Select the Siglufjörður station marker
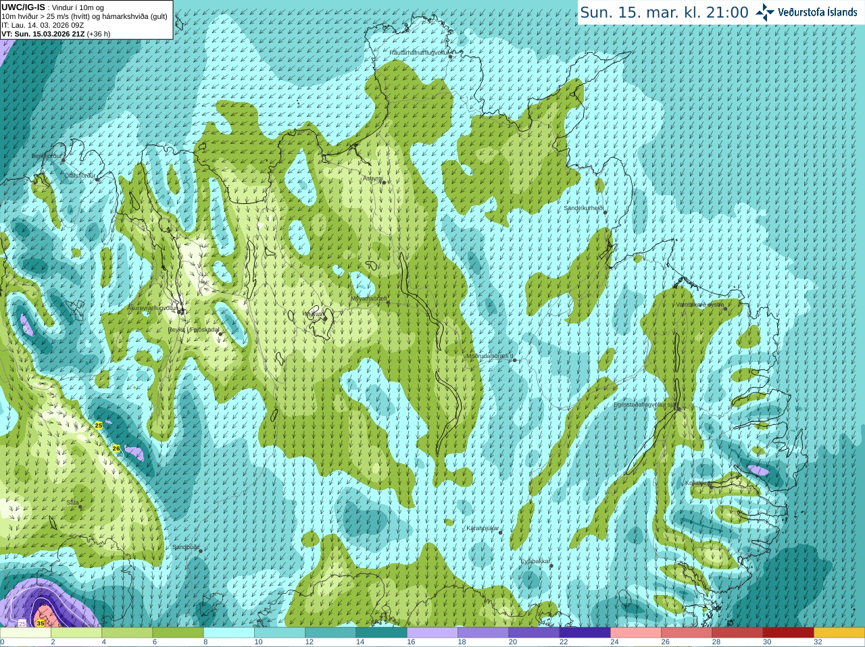The width and height of the screenshot is (865, 647). pos(64,160)
